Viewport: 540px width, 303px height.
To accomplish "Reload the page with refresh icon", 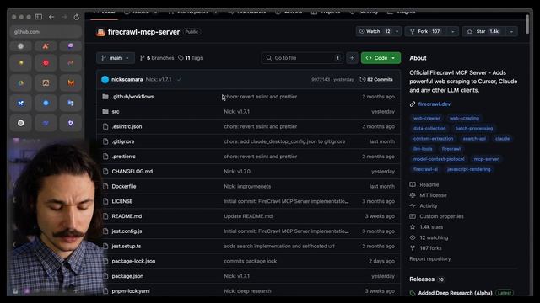I will (x=77, y=17).
